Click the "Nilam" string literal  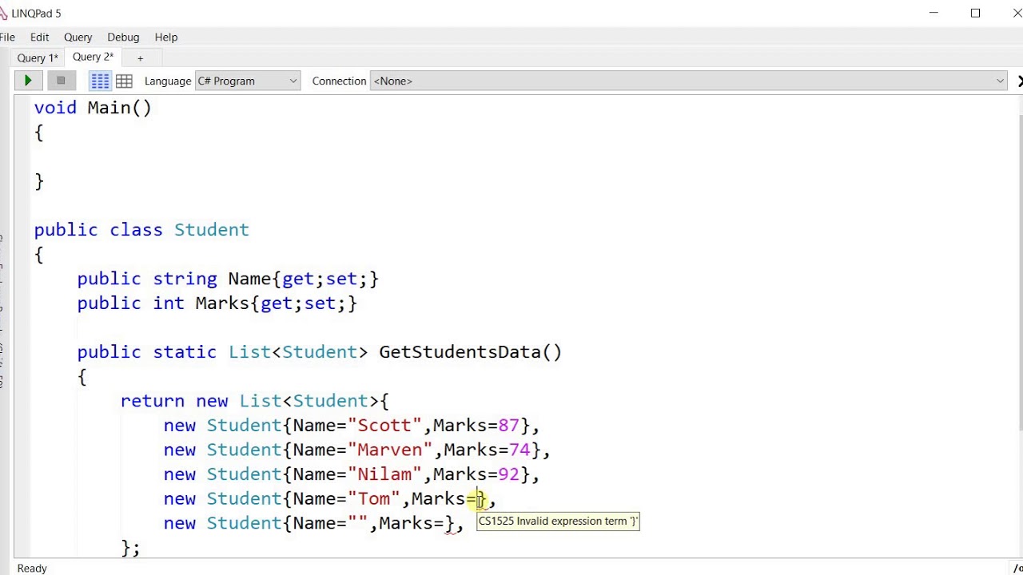(x=384, y=474)
